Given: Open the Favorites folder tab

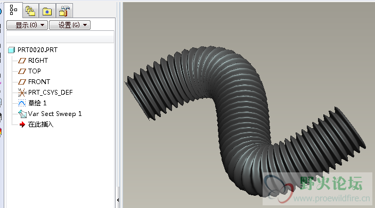Looking at the screenshot, I should [x=47, y=11].
